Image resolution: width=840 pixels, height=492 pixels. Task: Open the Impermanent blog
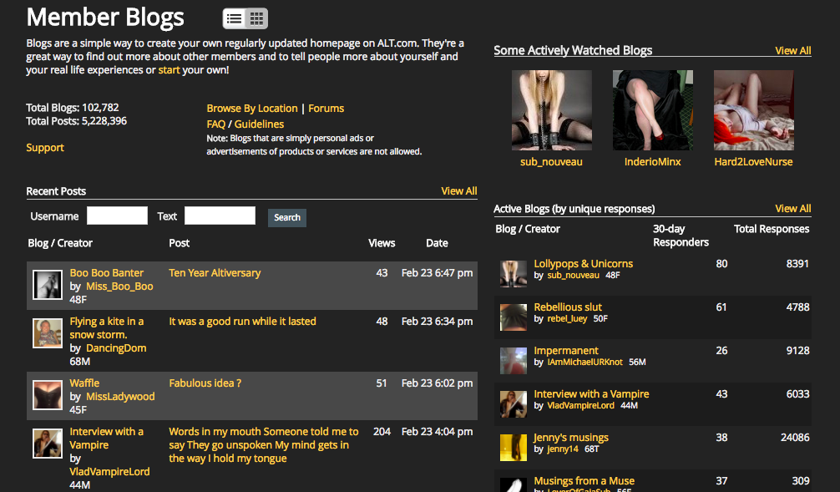[566, 351]
